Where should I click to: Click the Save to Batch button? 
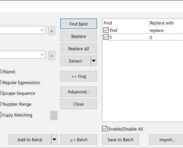pyautogui.click(x=121, y=139)
